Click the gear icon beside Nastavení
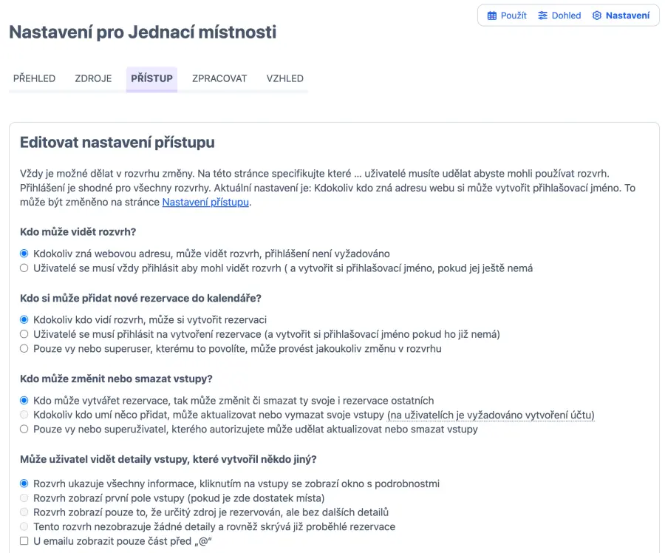 (x=597, y=16)
